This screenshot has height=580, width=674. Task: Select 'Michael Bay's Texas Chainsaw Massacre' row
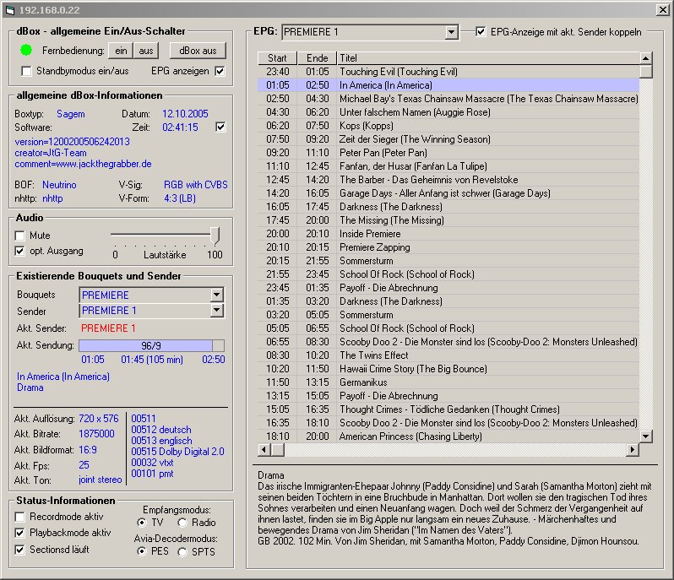[448, 99]
